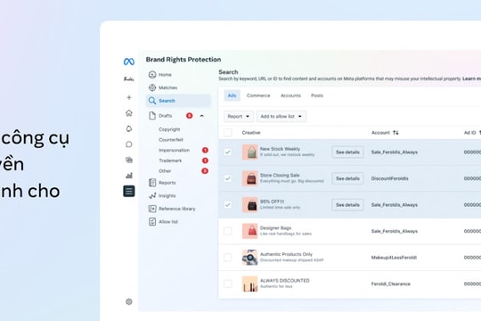Open the notifications bell icon
481x321 pixels.
point(129,128)
